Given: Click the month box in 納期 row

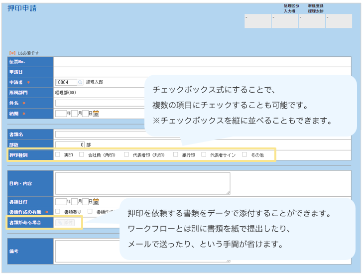Looking at the screenshot, I should (75, 114).
